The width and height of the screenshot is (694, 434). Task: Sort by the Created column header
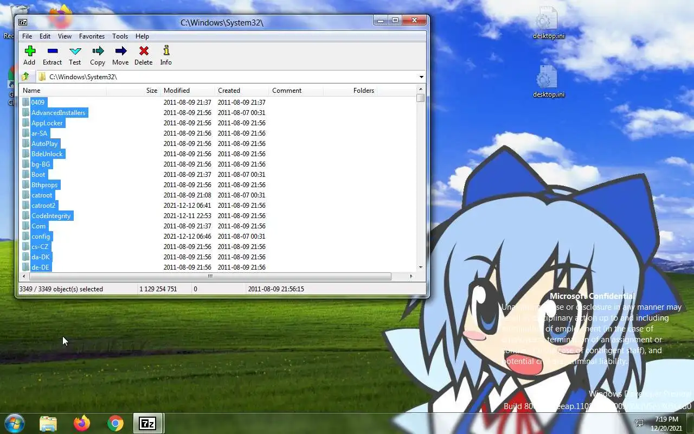tap(242, 91)
